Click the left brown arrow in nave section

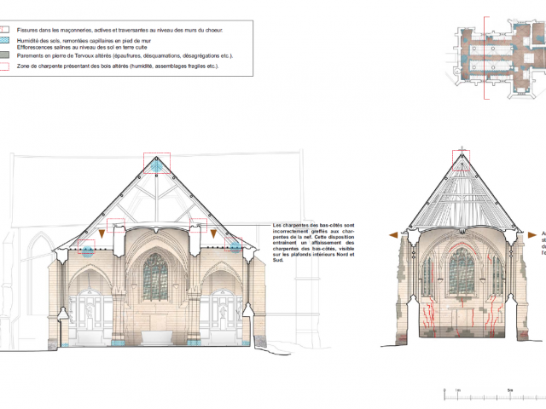click(x=103, y=232)
